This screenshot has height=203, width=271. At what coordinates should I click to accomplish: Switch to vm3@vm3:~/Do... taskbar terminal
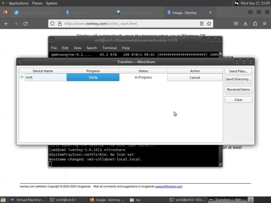click(188, 200)
